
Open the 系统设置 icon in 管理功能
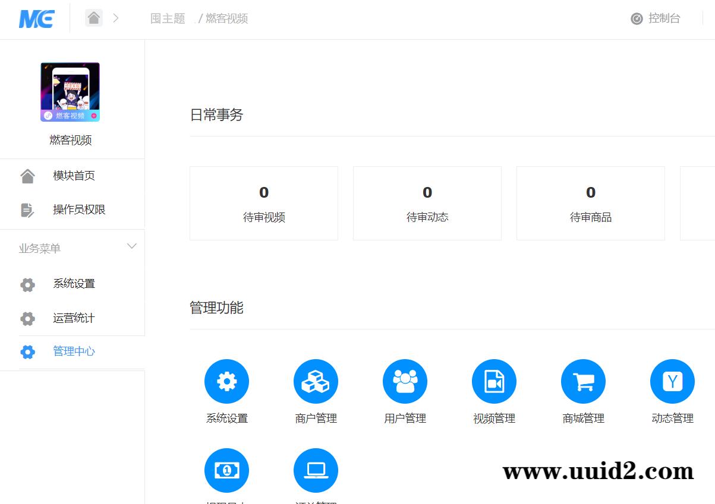click(226, 381)
